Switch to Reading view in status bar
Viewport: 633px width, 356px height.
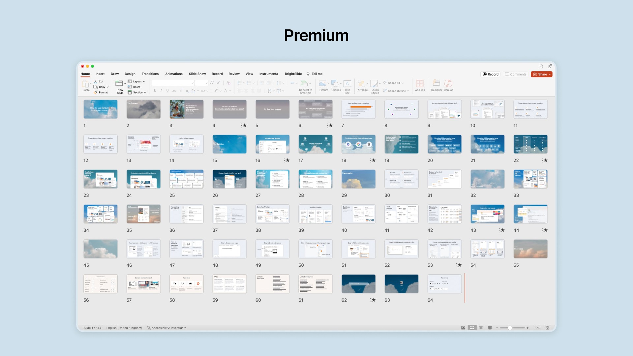(x=481, y=328)
